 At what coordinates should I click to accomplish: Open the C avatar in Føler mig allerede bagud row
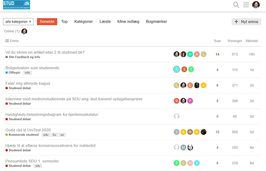click(x=190, y=85)
